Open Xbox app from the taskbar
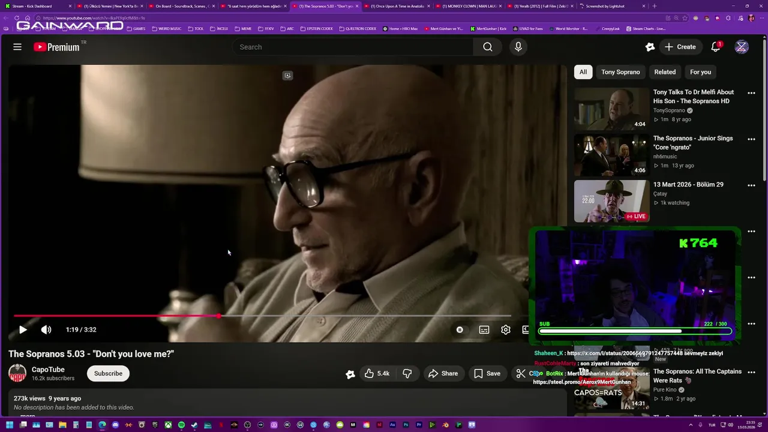This screenshot has height=432, width=768. point(168,425)
